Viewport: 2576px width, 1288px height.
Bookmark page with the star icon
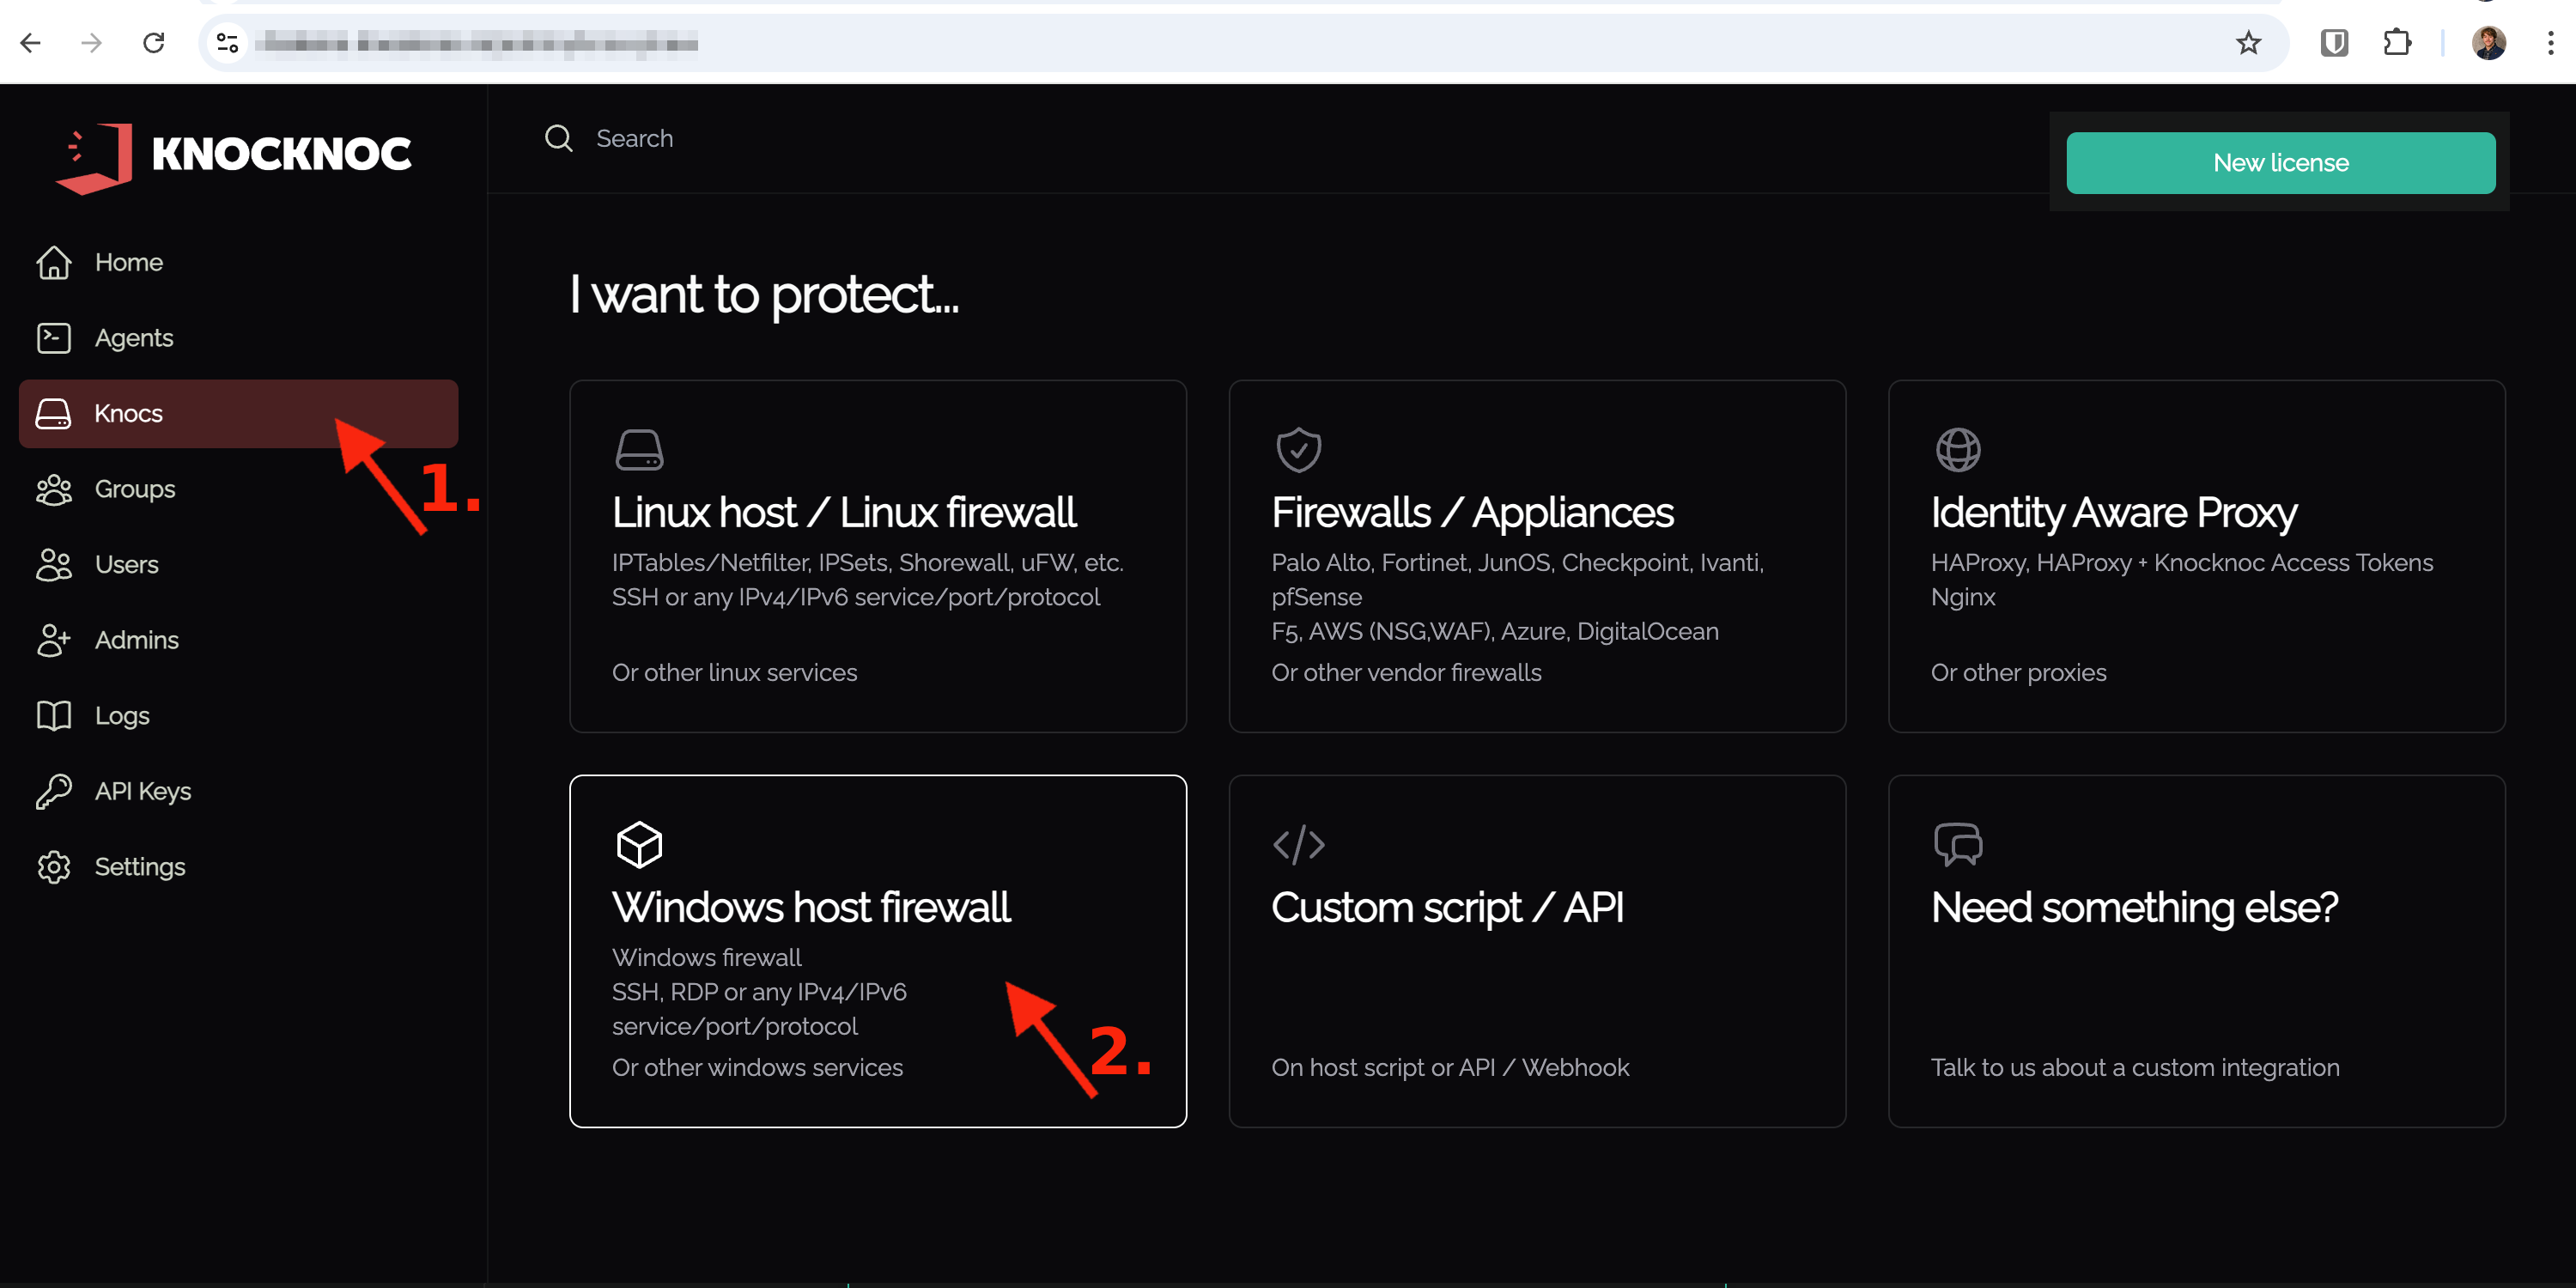(x=2248, y=43)
